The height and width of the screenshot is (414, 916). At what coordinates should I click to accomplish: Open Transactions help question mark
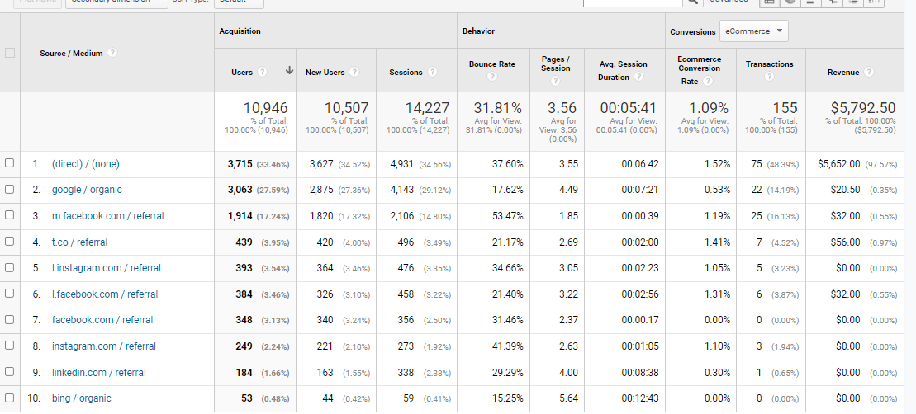pos(769,77)
